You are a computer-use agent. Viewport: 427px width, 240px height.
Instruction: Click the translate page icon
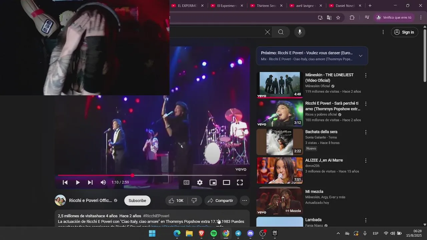pyautogui.click(x=329, y=18)
